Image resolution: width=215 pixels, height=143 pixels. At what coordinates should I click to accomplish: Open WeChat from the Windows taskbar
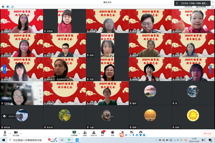[69, 140]
